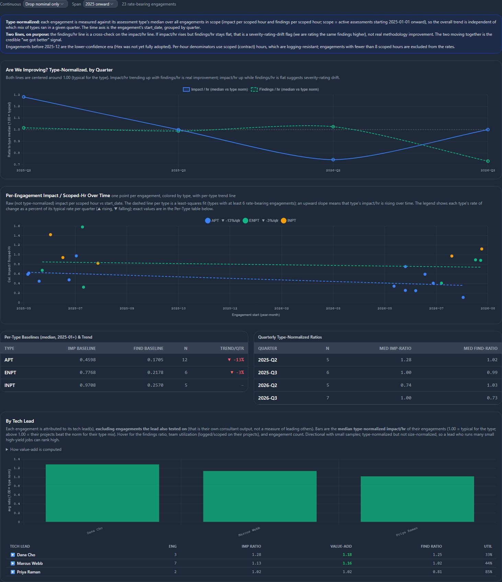The height and width of the screenshot is (582, 502).
Task: Click Impact/hr point at 2026-Q2
Action: [x=333, y=160]
